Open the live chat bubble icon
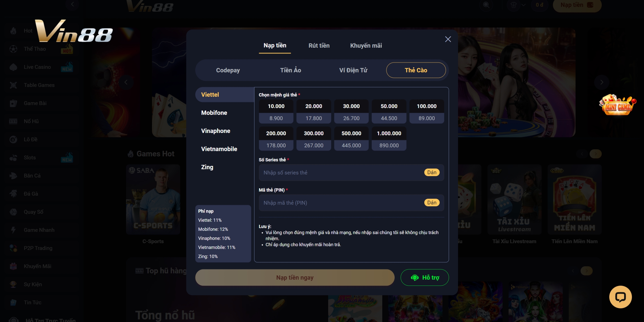Image resolution: width=644 pixels, height=322 pixels. tap(620, 297)
